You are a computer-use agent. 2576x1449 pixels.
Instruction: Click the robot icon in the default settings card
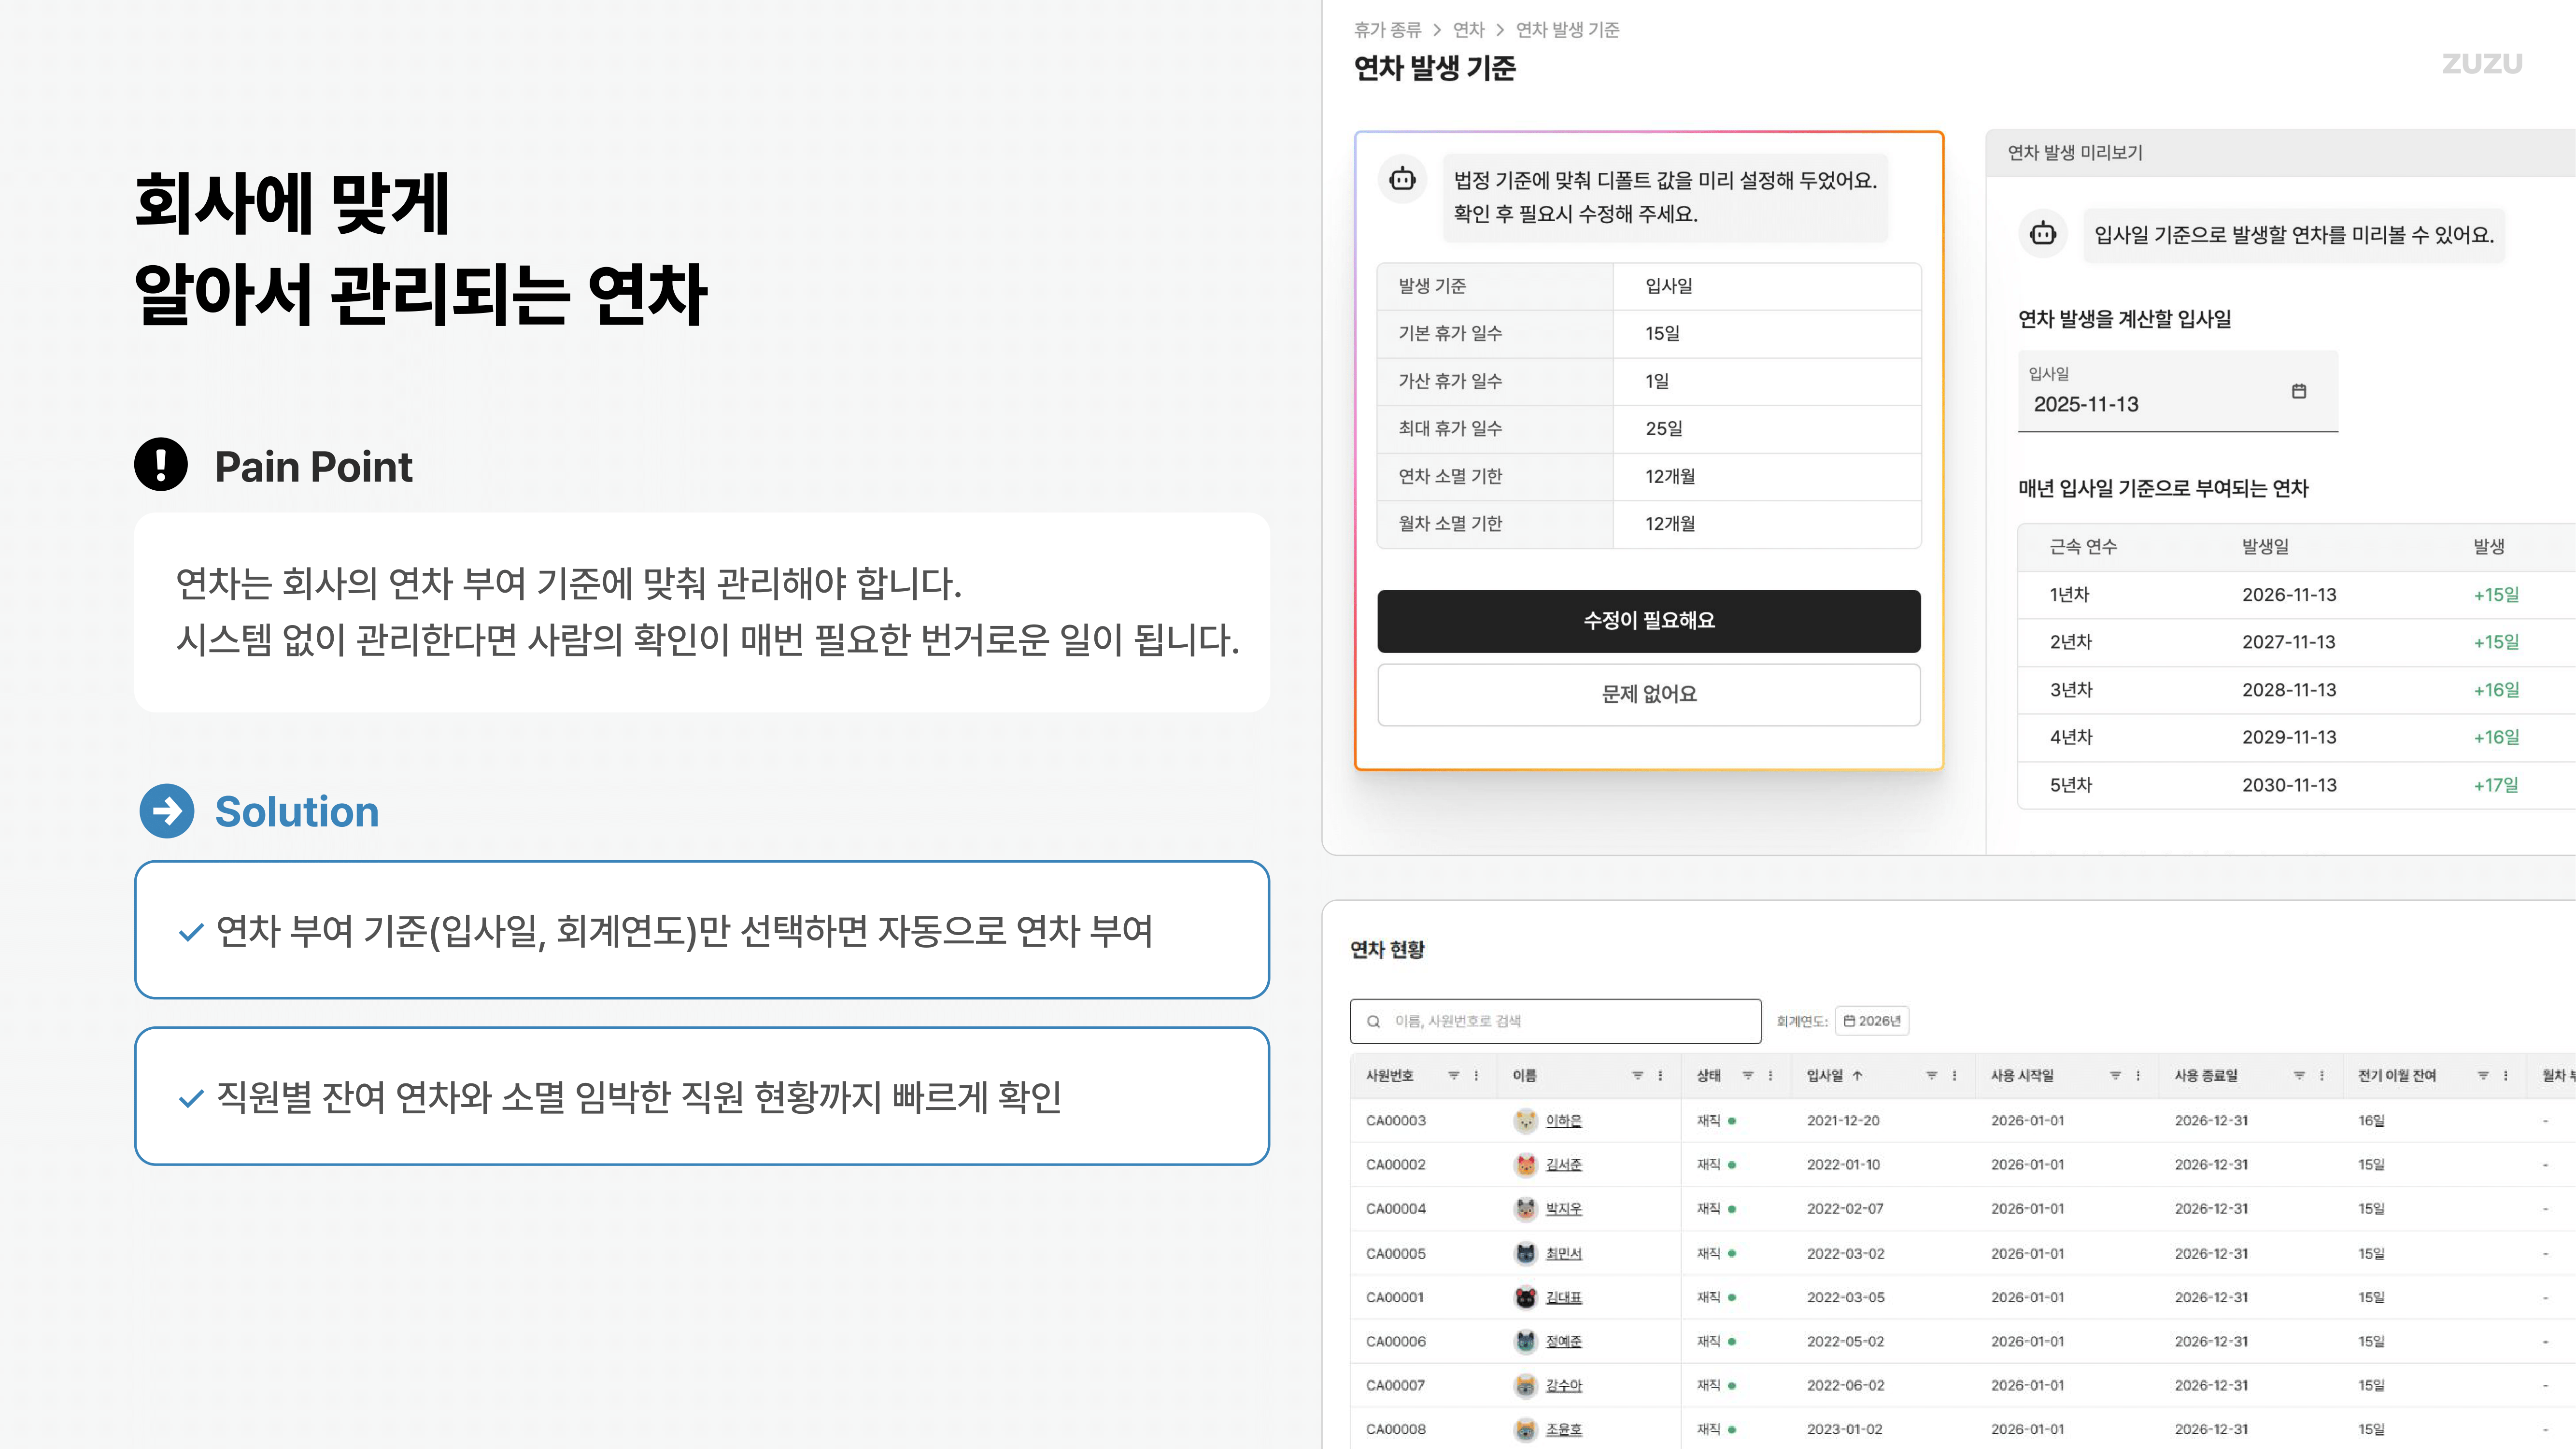point(1403,178)
